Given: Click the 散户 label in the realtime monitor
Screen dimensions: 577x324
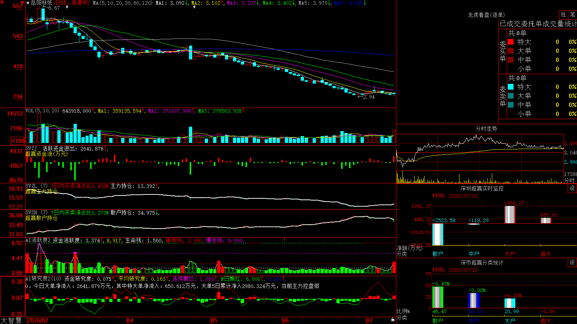Looking at the screenshot, I should coord(438,254).
